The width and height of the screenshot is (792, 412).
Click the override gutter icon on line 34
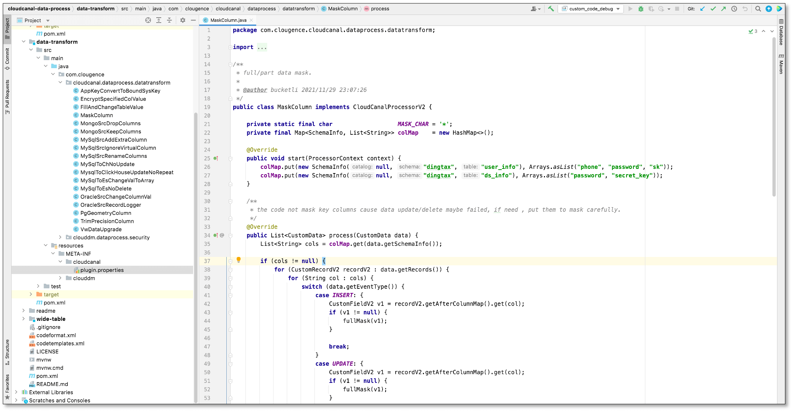click(216, 235)
